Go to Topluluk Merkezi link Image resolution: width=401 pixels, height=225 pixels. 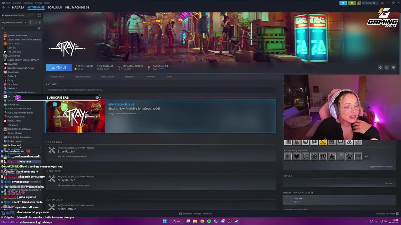tap(83, 77)
